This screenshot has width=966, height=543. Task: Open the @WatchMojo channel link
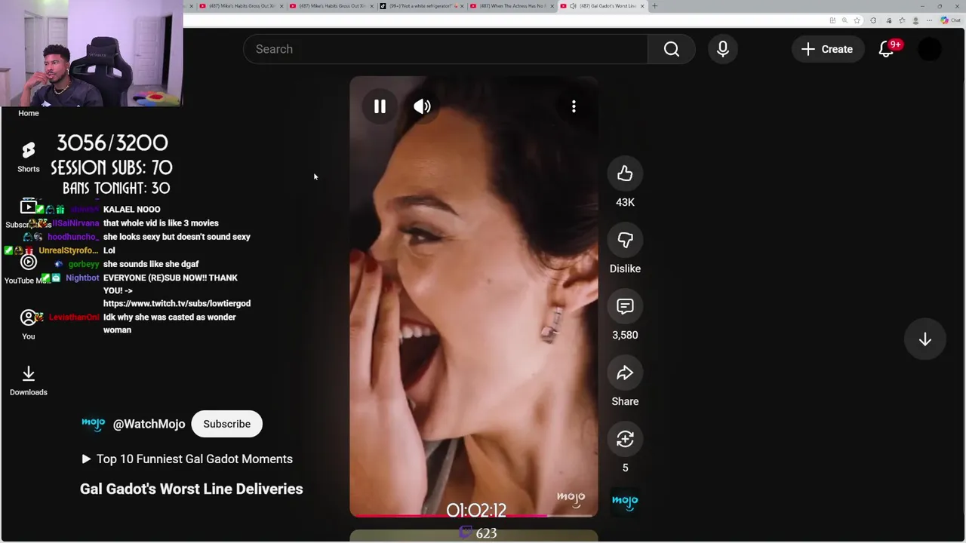click(x=149, y=424)
